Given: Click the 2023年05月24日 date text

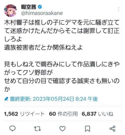Looking at the screenshot, I should pyautogui.click(x=53, y=99).
